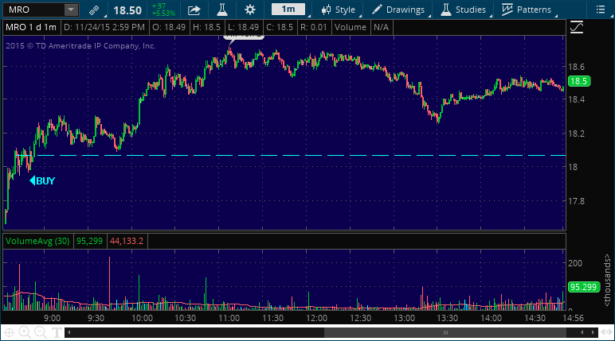Click the 17.8 price axis label
This screenshot has width=615, height=341.
click(x=576, y=201)
